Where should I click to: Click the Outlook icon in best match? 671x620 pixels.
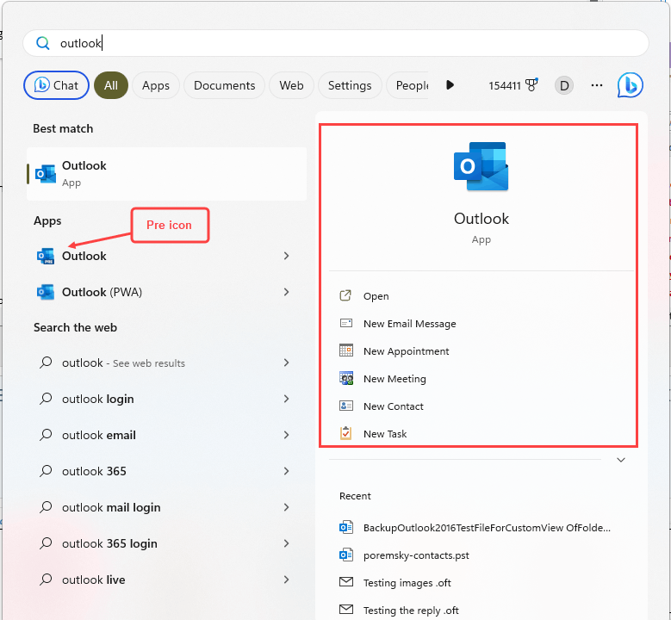click(x=46, y=174)
